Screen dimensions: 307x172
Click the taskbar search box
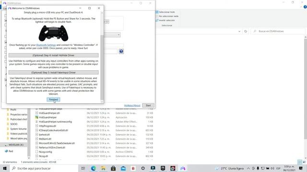tap(44, 168)
